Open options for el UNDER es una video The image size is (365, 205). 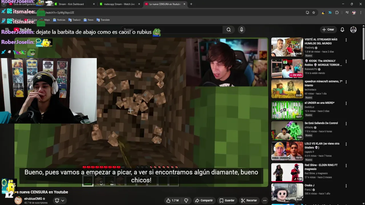(346, 103)
